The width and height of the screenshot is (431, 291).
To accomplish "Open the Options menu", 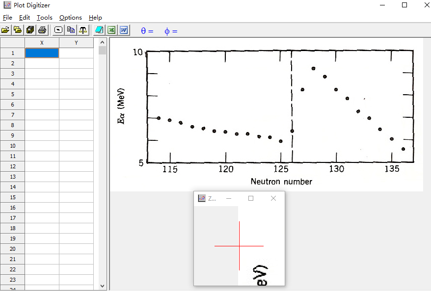I will pos(70,17).
